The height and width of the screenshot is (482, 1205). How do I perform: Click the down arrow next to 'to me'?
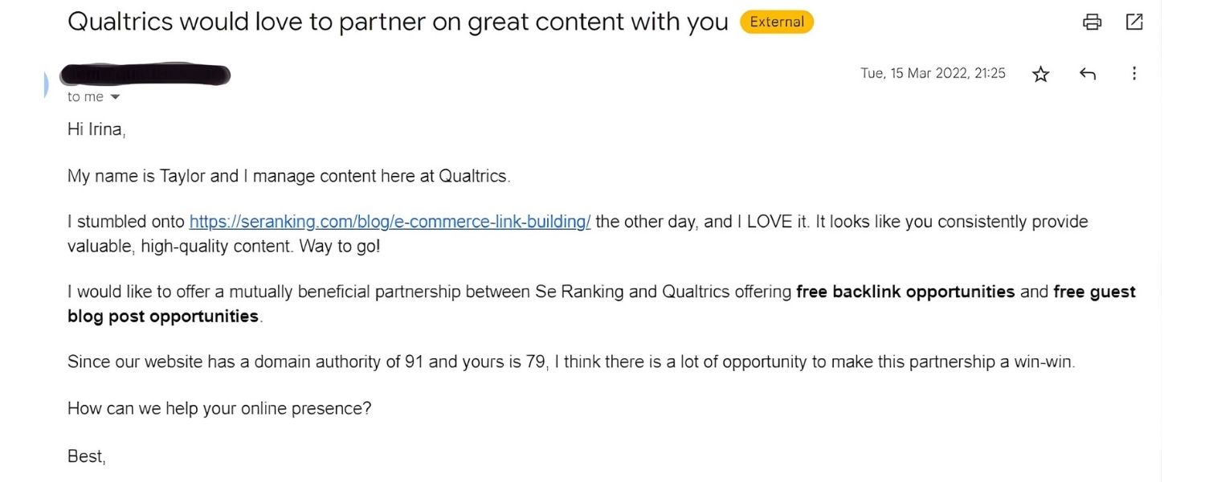[114, 96]
